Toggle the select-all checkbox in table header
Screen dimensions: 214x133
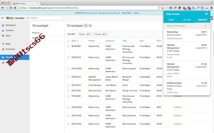point(68,41)
